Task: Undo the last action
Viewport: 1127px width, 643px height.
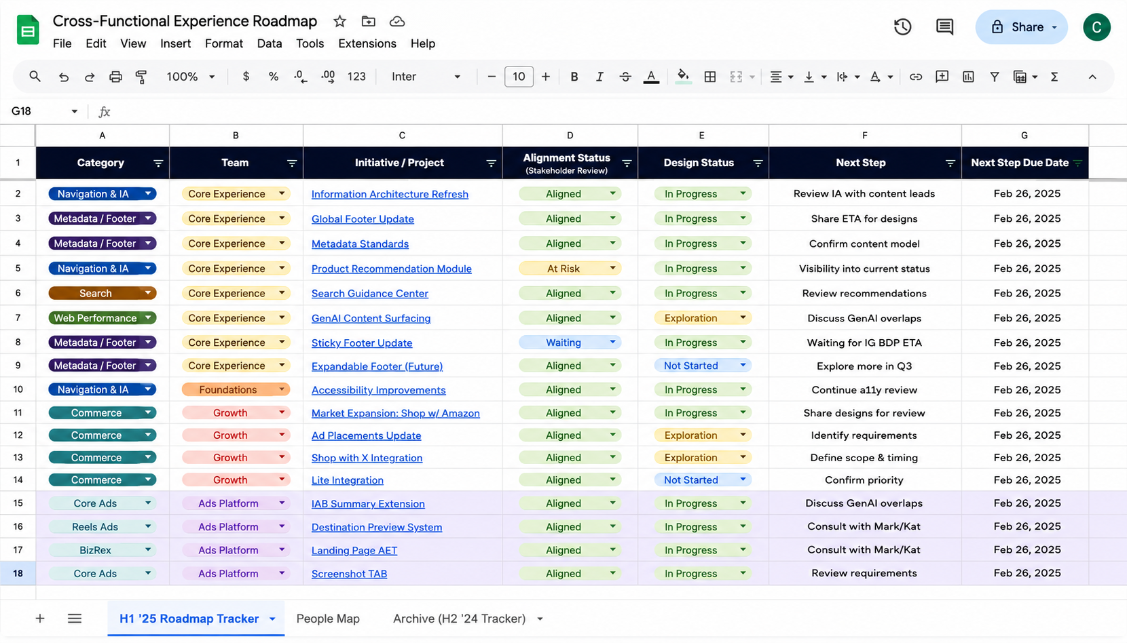Action: (x=64, y=77)
